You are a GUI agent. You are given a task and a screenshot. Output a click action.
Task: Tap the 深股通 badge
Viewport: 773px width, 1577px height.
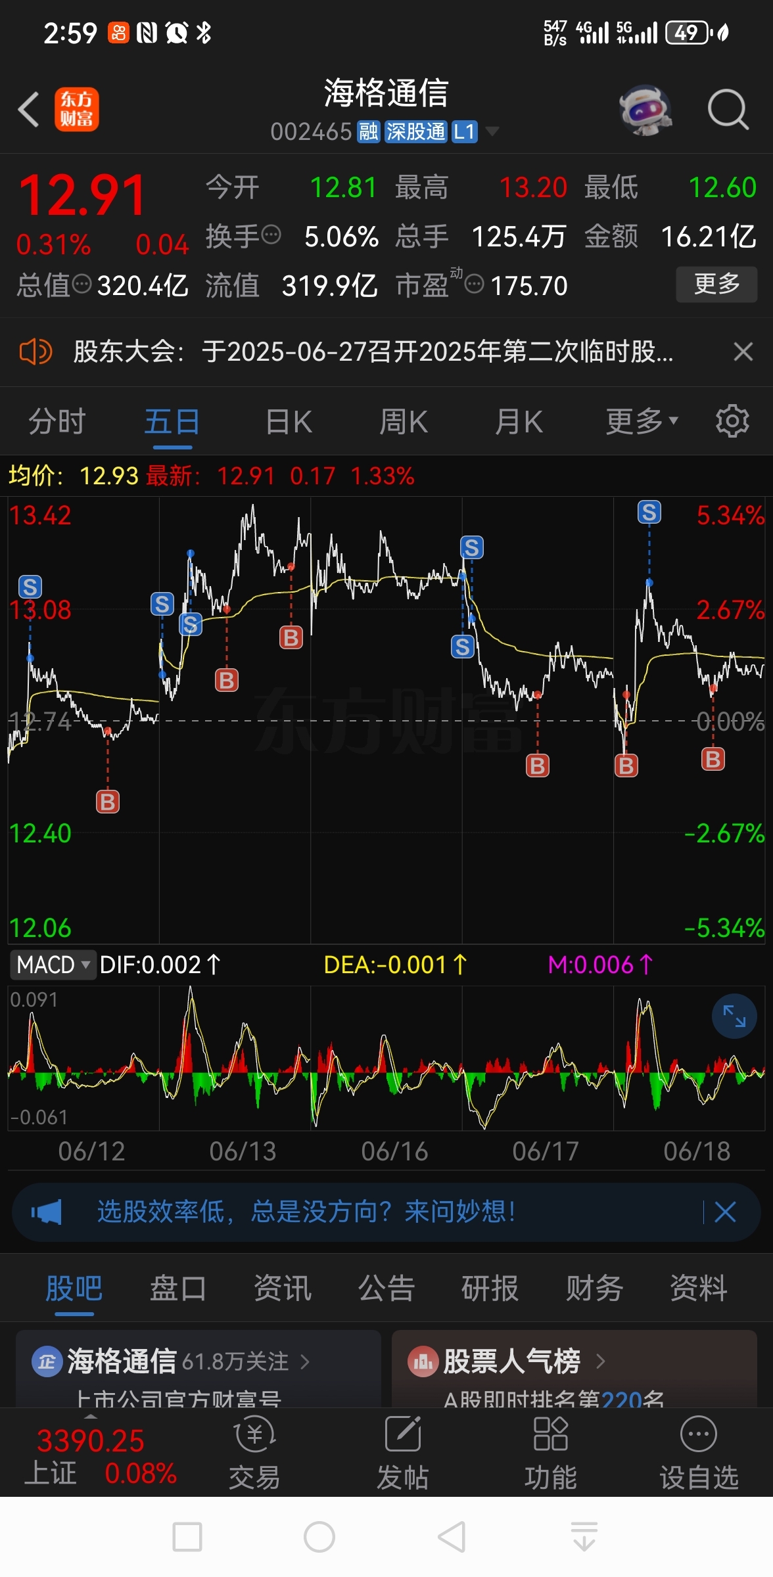[x=415, y=131]
